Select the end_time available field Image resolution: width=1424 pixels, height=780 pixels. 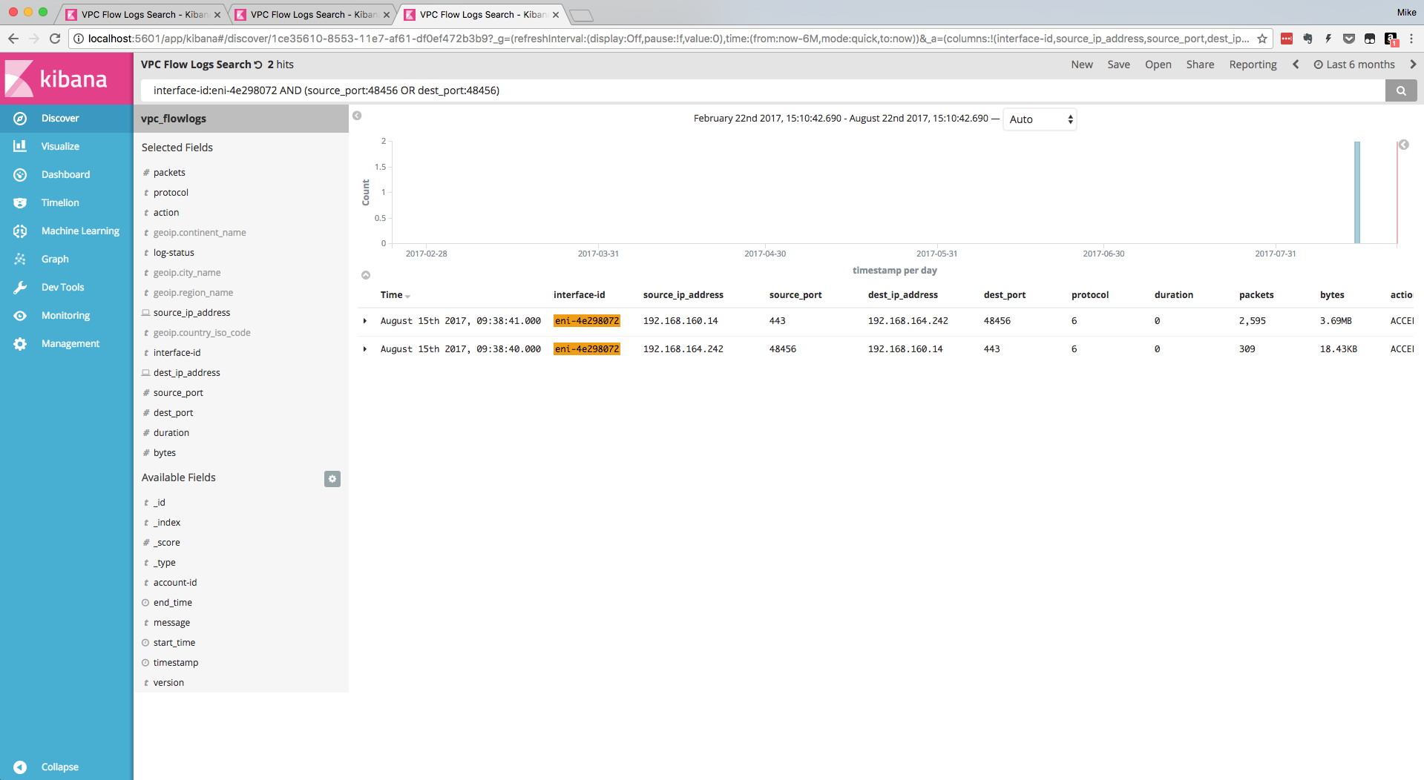tap(172, 603)
